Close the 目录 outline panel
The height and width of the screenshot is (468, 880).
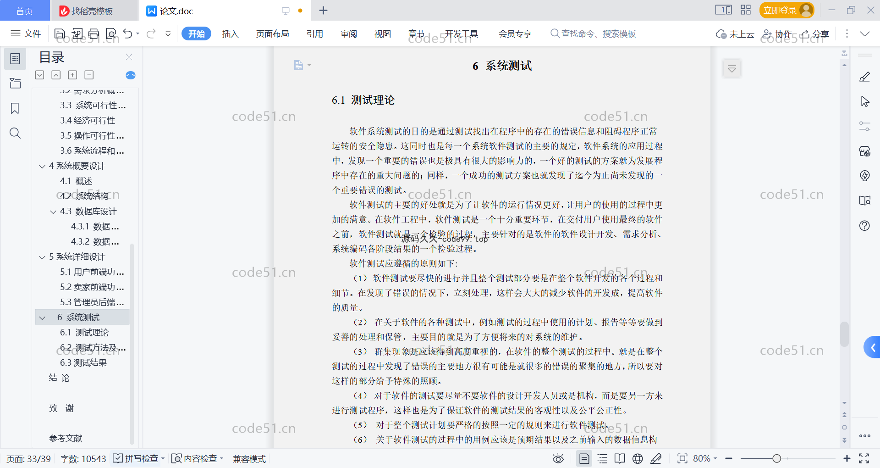coord(129,56)
